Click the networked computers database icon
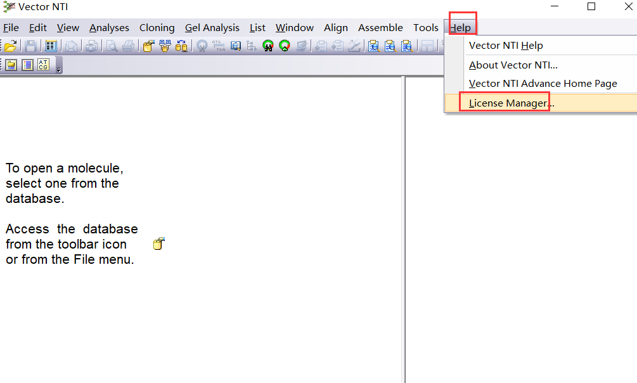The width and height of the screenshot is (637, 383). (x=165, y=46)
